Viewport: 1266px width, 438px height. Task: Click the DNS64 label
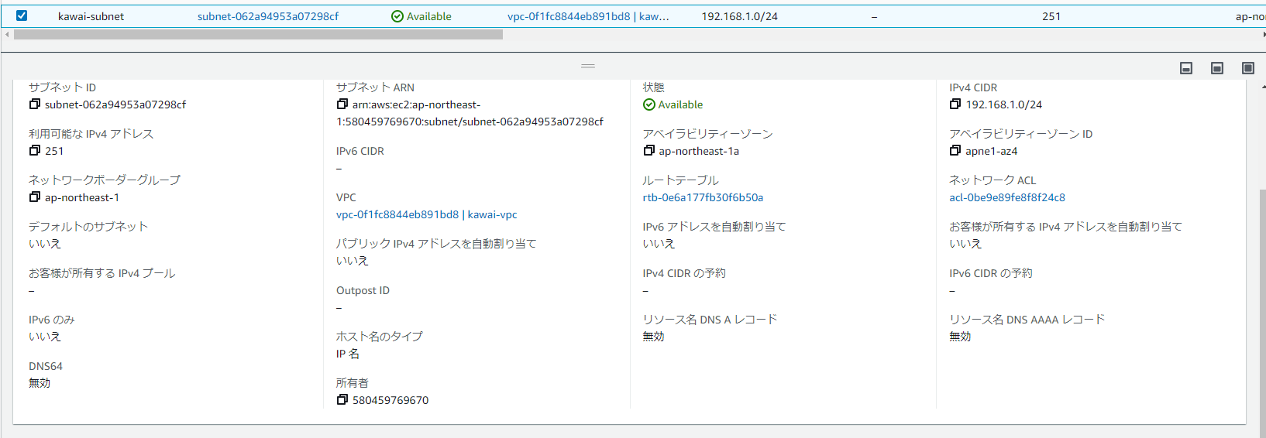point(46,366)
